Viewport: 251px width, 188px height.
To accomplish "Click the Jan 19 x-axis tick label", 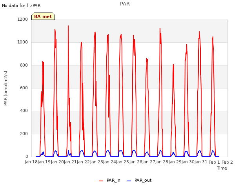I will click(x=44, y=162).
